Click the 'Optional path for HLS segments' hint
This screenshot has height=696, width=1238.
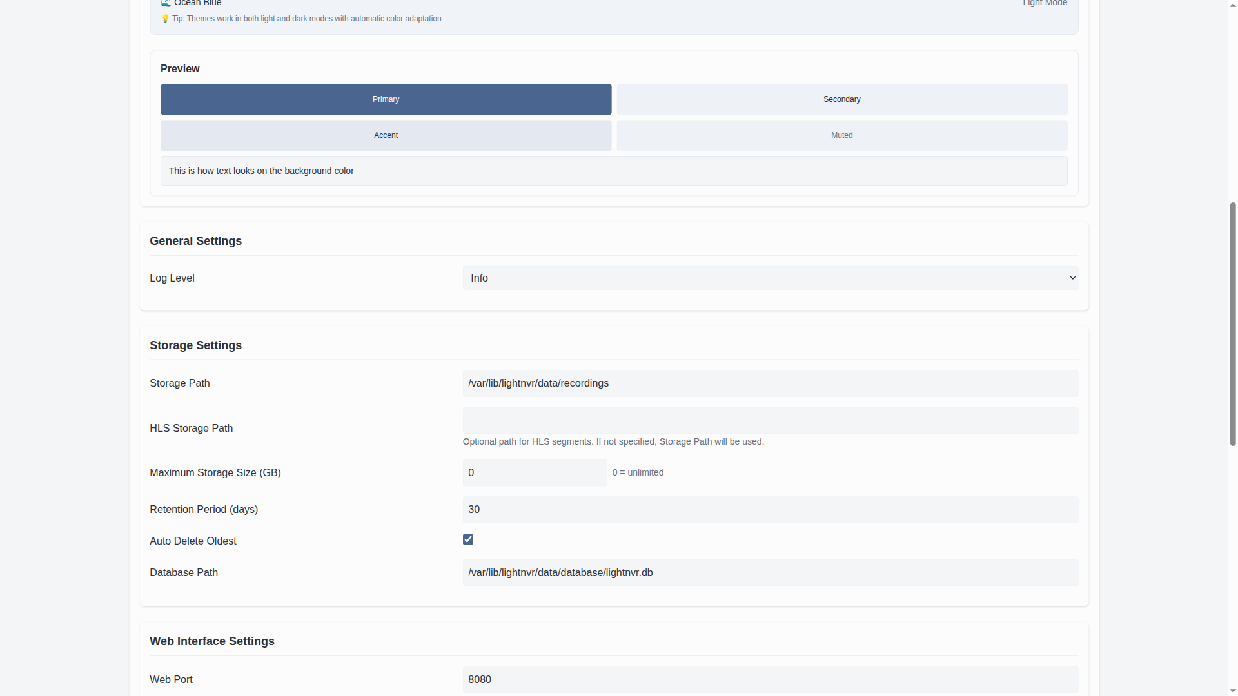point(613,441)
